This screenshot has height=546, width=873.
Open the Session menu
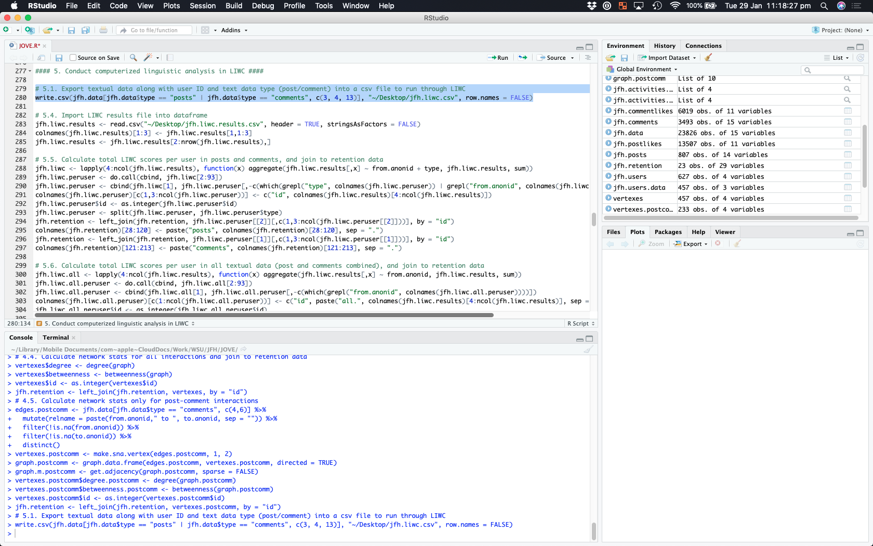[203, 6]
